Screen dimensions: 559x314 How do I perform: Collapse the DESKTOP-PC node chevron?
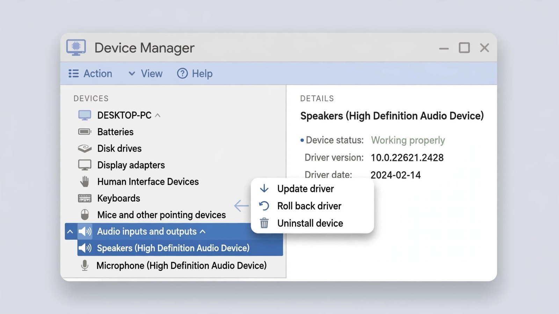coord(158,115)
